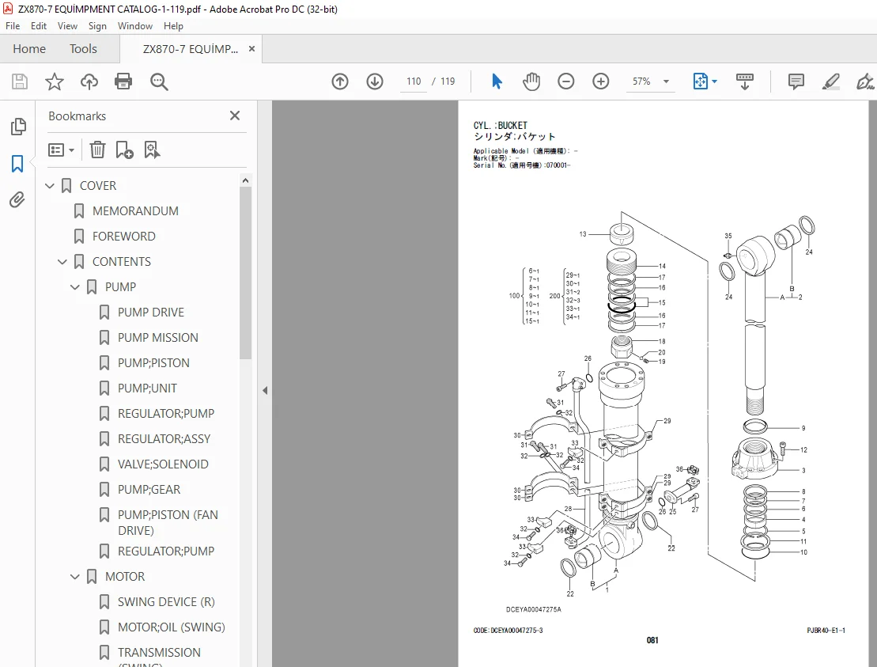The height and width of the screenshot is (667, 877).
Task: Delete selected bookmark with trash icon
Action: (x=97, y=150)
